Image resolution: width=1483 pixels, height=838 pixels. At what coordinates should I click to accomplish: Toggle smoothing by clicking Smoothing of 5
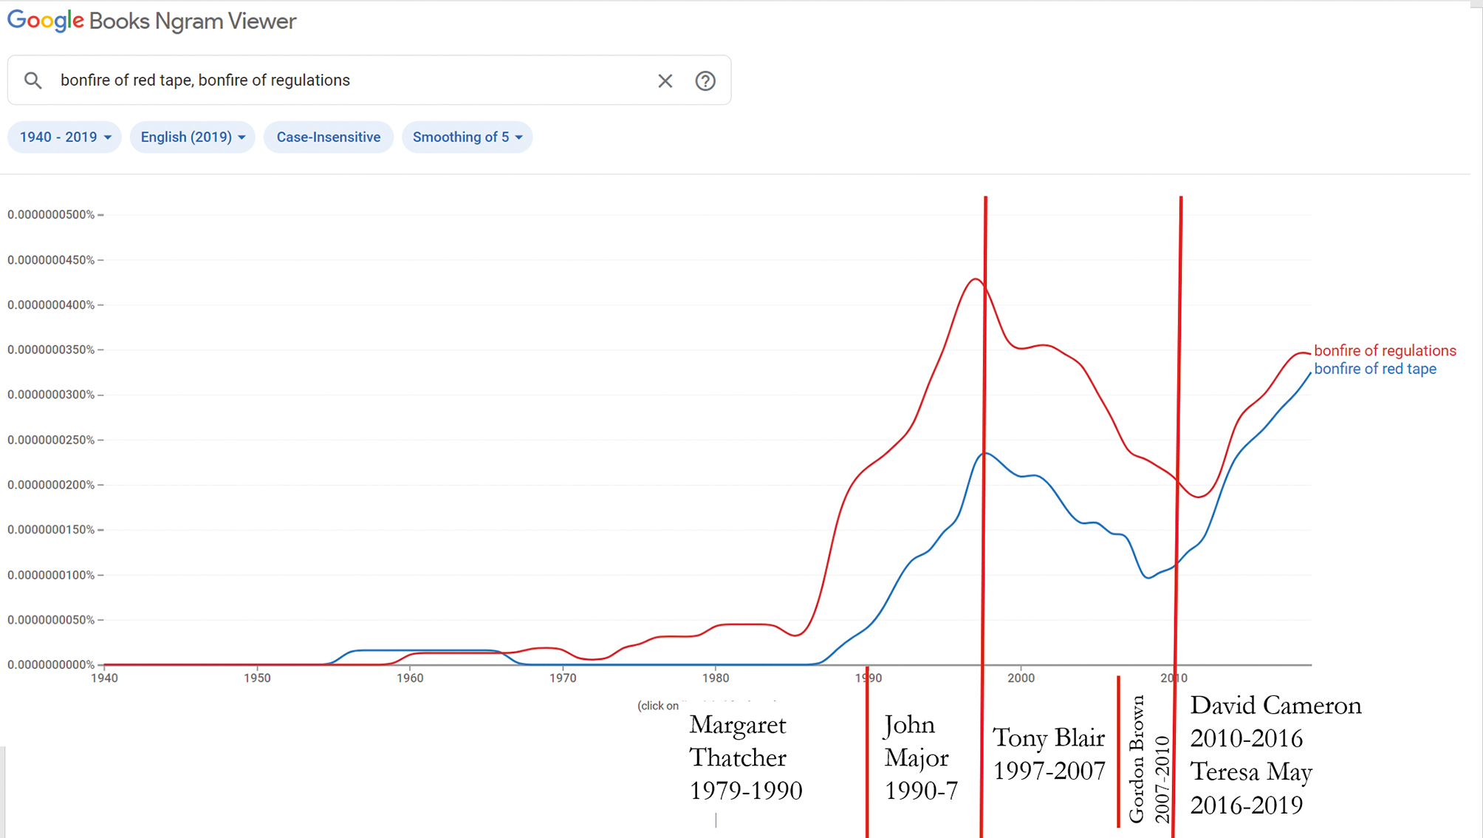(462, 137)
